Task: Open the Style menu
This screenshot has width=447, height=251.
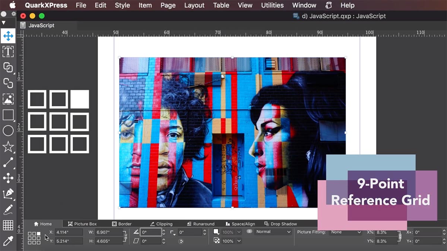Action: [x=122, y=5]
